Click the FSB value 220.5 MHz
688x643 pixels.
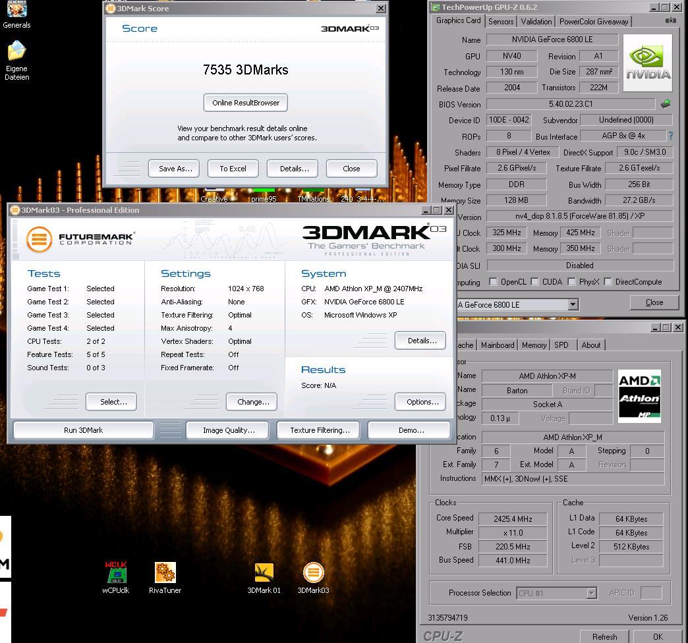pos(513,547)
